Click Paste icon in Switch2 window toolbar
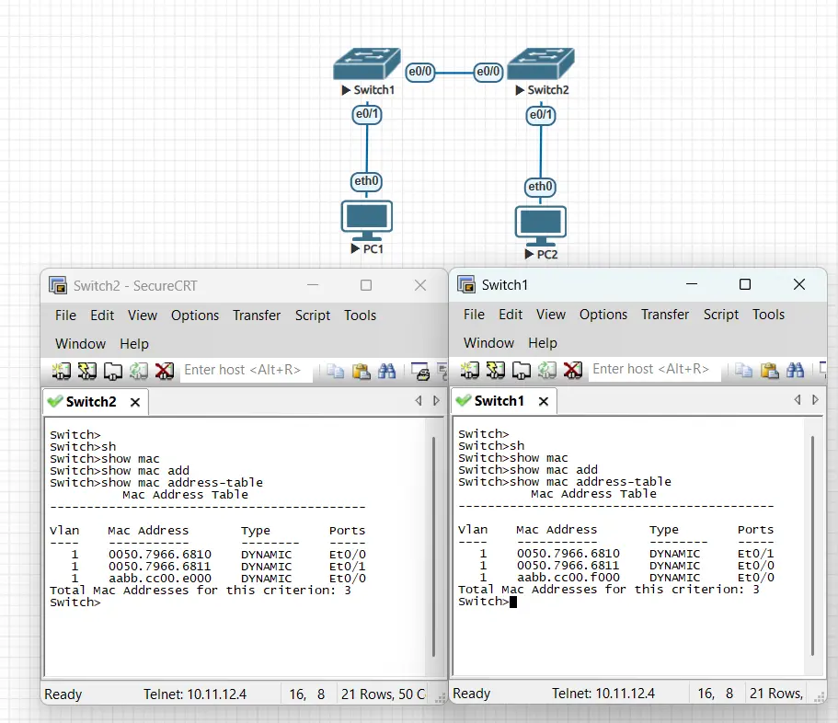This screenshot has height=723, width=838. tap(362, 371)
